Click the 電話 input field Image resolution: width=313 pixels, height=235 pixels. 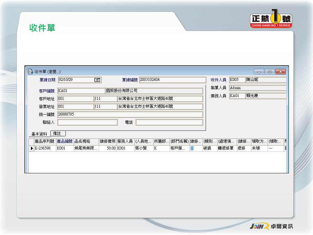click(x=169, y=122)
